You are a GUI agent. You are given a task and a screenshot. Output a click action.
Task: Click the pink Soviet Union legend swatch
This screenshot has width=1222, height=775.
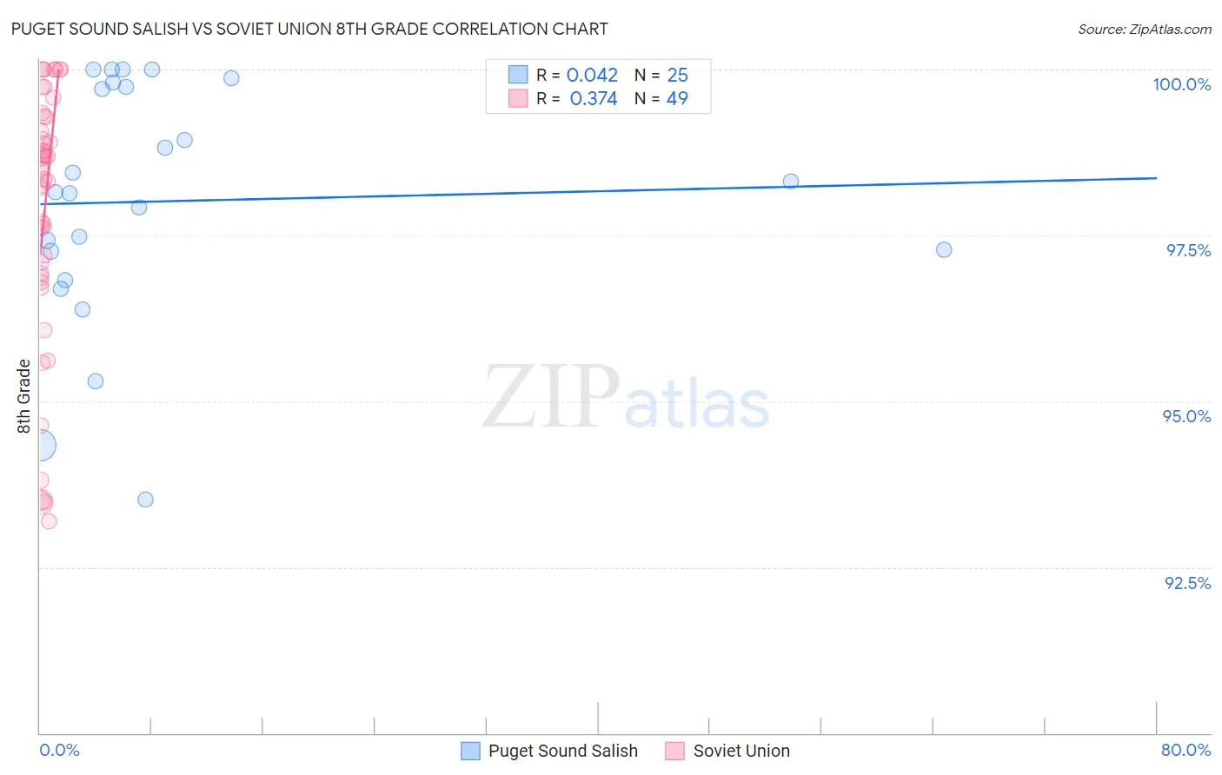675,751
